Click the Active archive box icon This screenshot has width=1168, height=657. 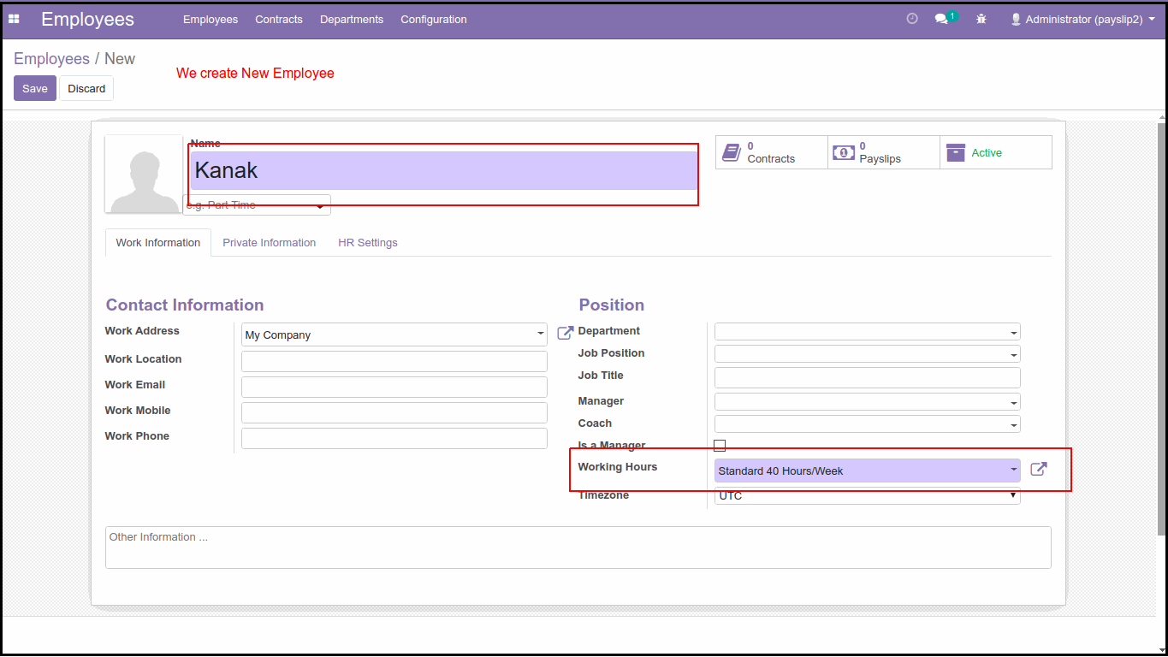pyautogui.click(x=956, y=152)
